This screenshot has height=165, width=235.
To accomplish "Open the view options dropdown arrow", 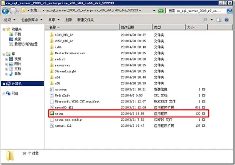I will coord(212,20).
